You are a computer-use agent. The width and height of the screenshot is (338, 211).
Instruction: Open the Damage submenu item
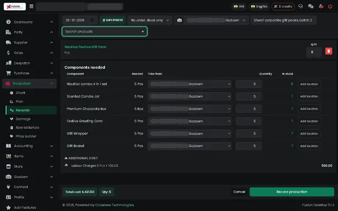pyautogui.click(x=23, y=119)
